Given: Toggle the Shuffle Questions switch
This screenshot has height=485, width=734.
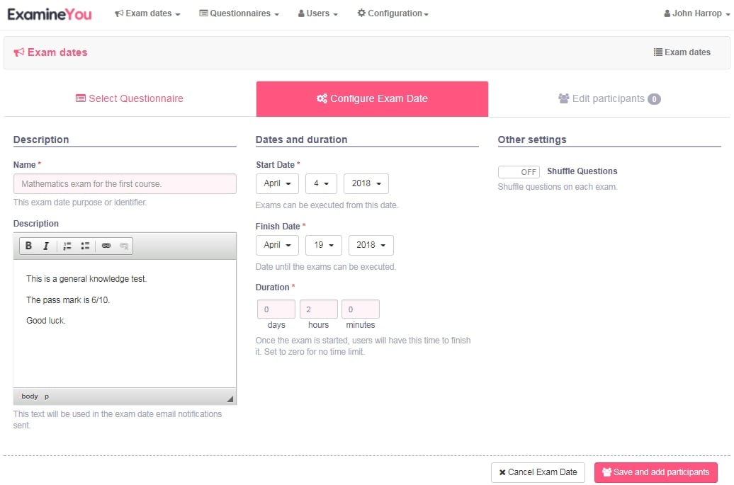Looking at the screenshot, I should [x=519, y=172].
